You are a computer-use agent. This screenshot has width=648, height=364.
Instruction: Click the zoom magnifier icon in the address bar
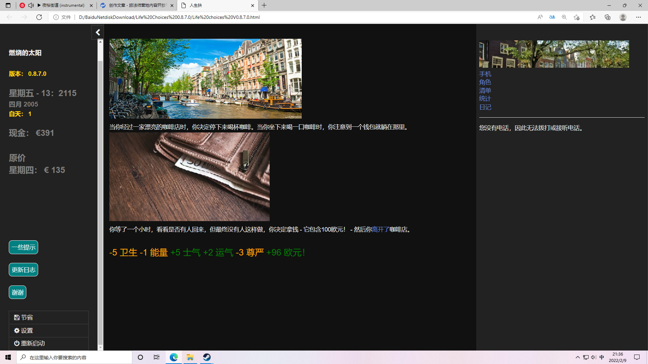click(564, 17)
